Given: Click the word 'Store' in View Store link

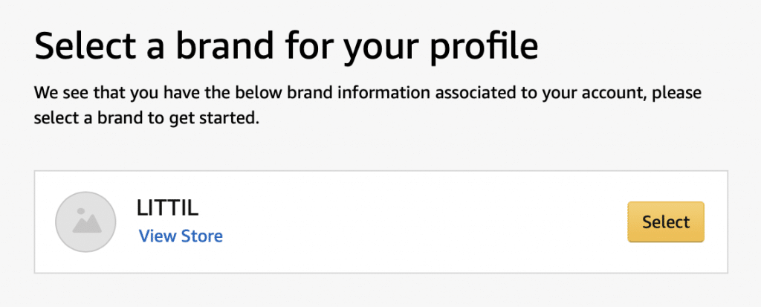Looking at the screenshot, I should pyautogui.click(x=201, y=236).
